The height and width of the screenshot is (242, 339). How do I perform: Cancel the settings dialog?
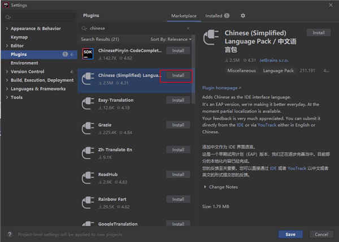[x=321, y=235]
